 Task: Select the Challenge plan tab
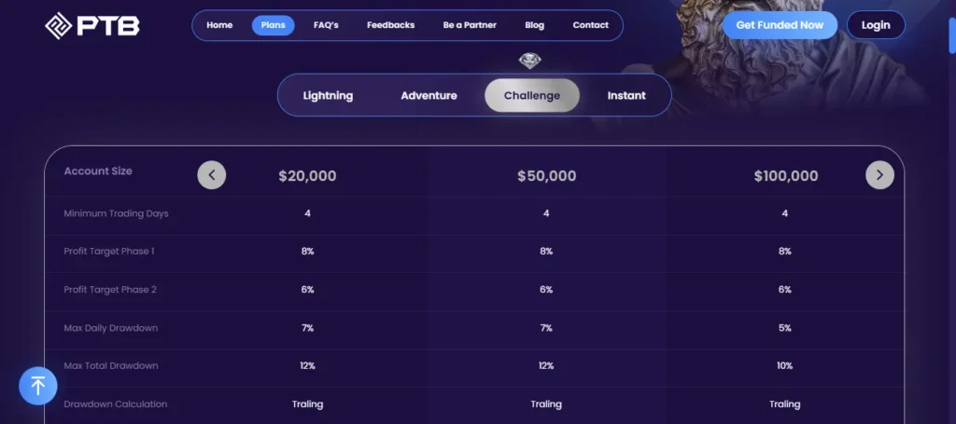(532, 95)
